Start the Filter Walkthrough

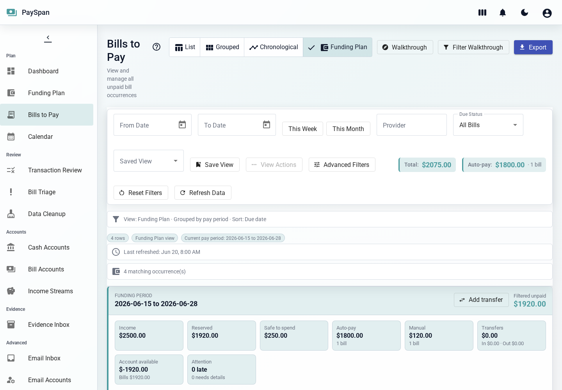click(x=473, y=47)
